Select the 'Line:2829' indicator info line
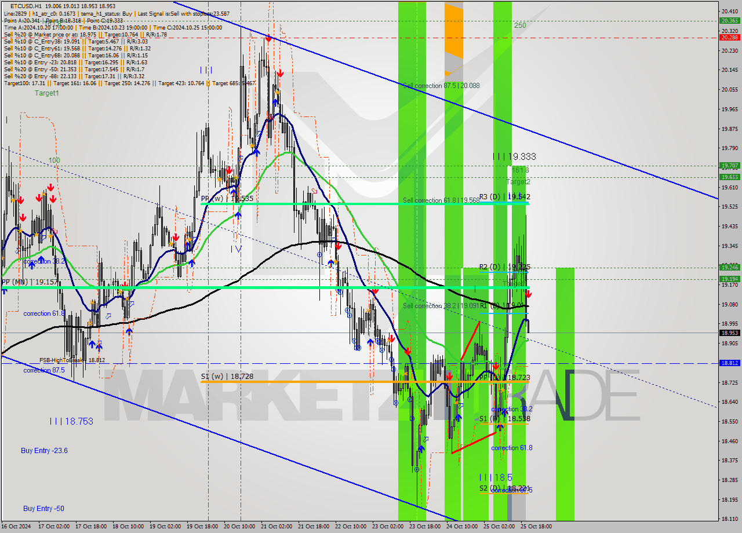The width and height of the screenshot is (742, 533). pyautogui.click(x=116, y=13)
